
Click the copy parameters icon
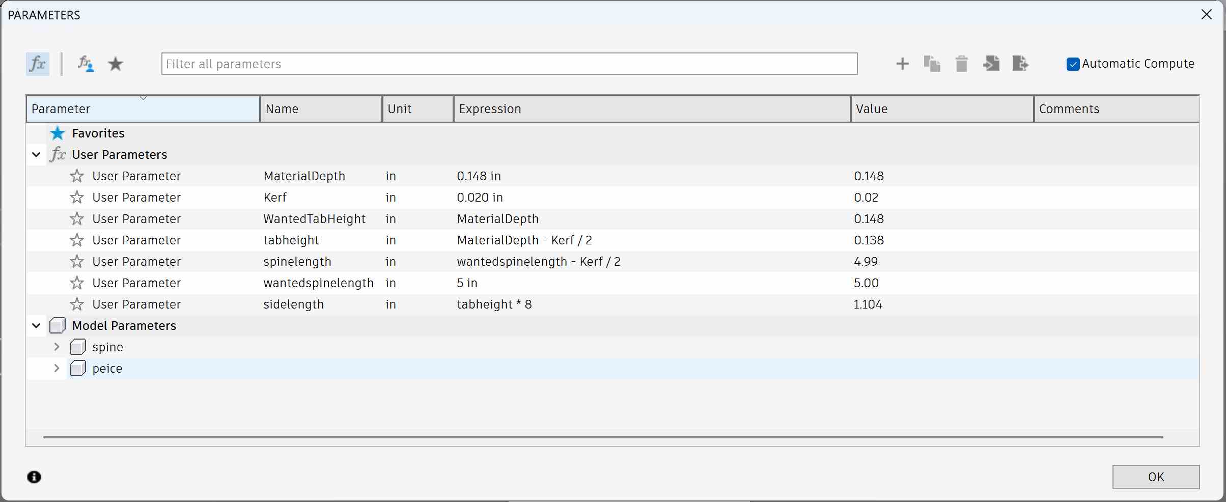(932, 64)
